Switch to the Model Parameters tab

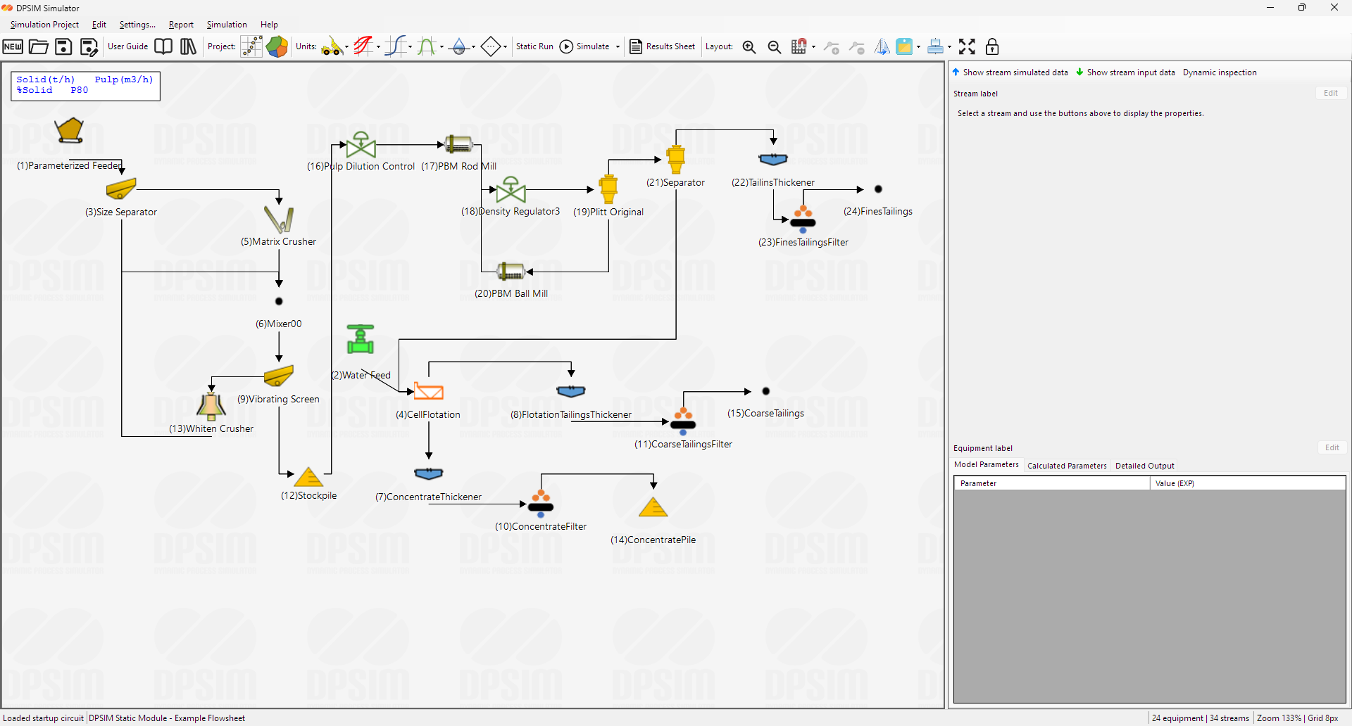[986, 465]
